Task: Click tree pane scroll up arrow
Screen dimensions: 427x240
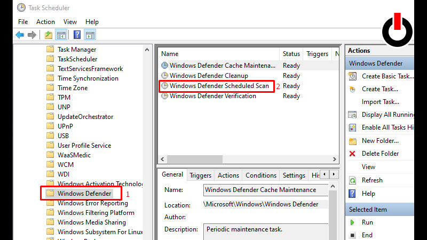Action: tap(147, 50)
